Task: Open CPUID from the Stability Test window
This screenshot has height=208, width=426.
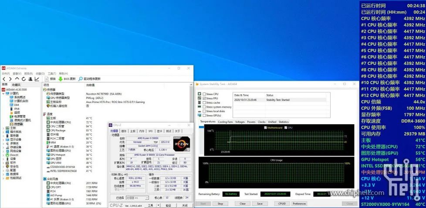Action: (282, 204)
